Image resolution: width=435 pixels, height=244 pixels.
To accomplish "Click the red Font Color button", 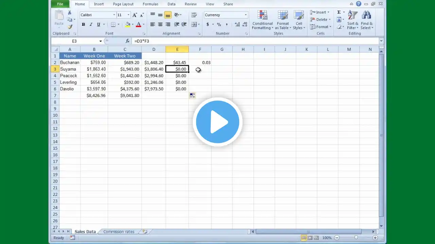I will click(x=138, y=24).
